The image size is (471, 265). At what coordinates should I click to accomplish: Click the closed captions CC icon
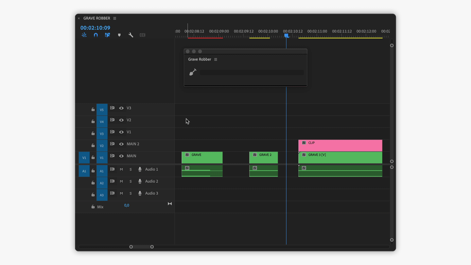(143, 35)
